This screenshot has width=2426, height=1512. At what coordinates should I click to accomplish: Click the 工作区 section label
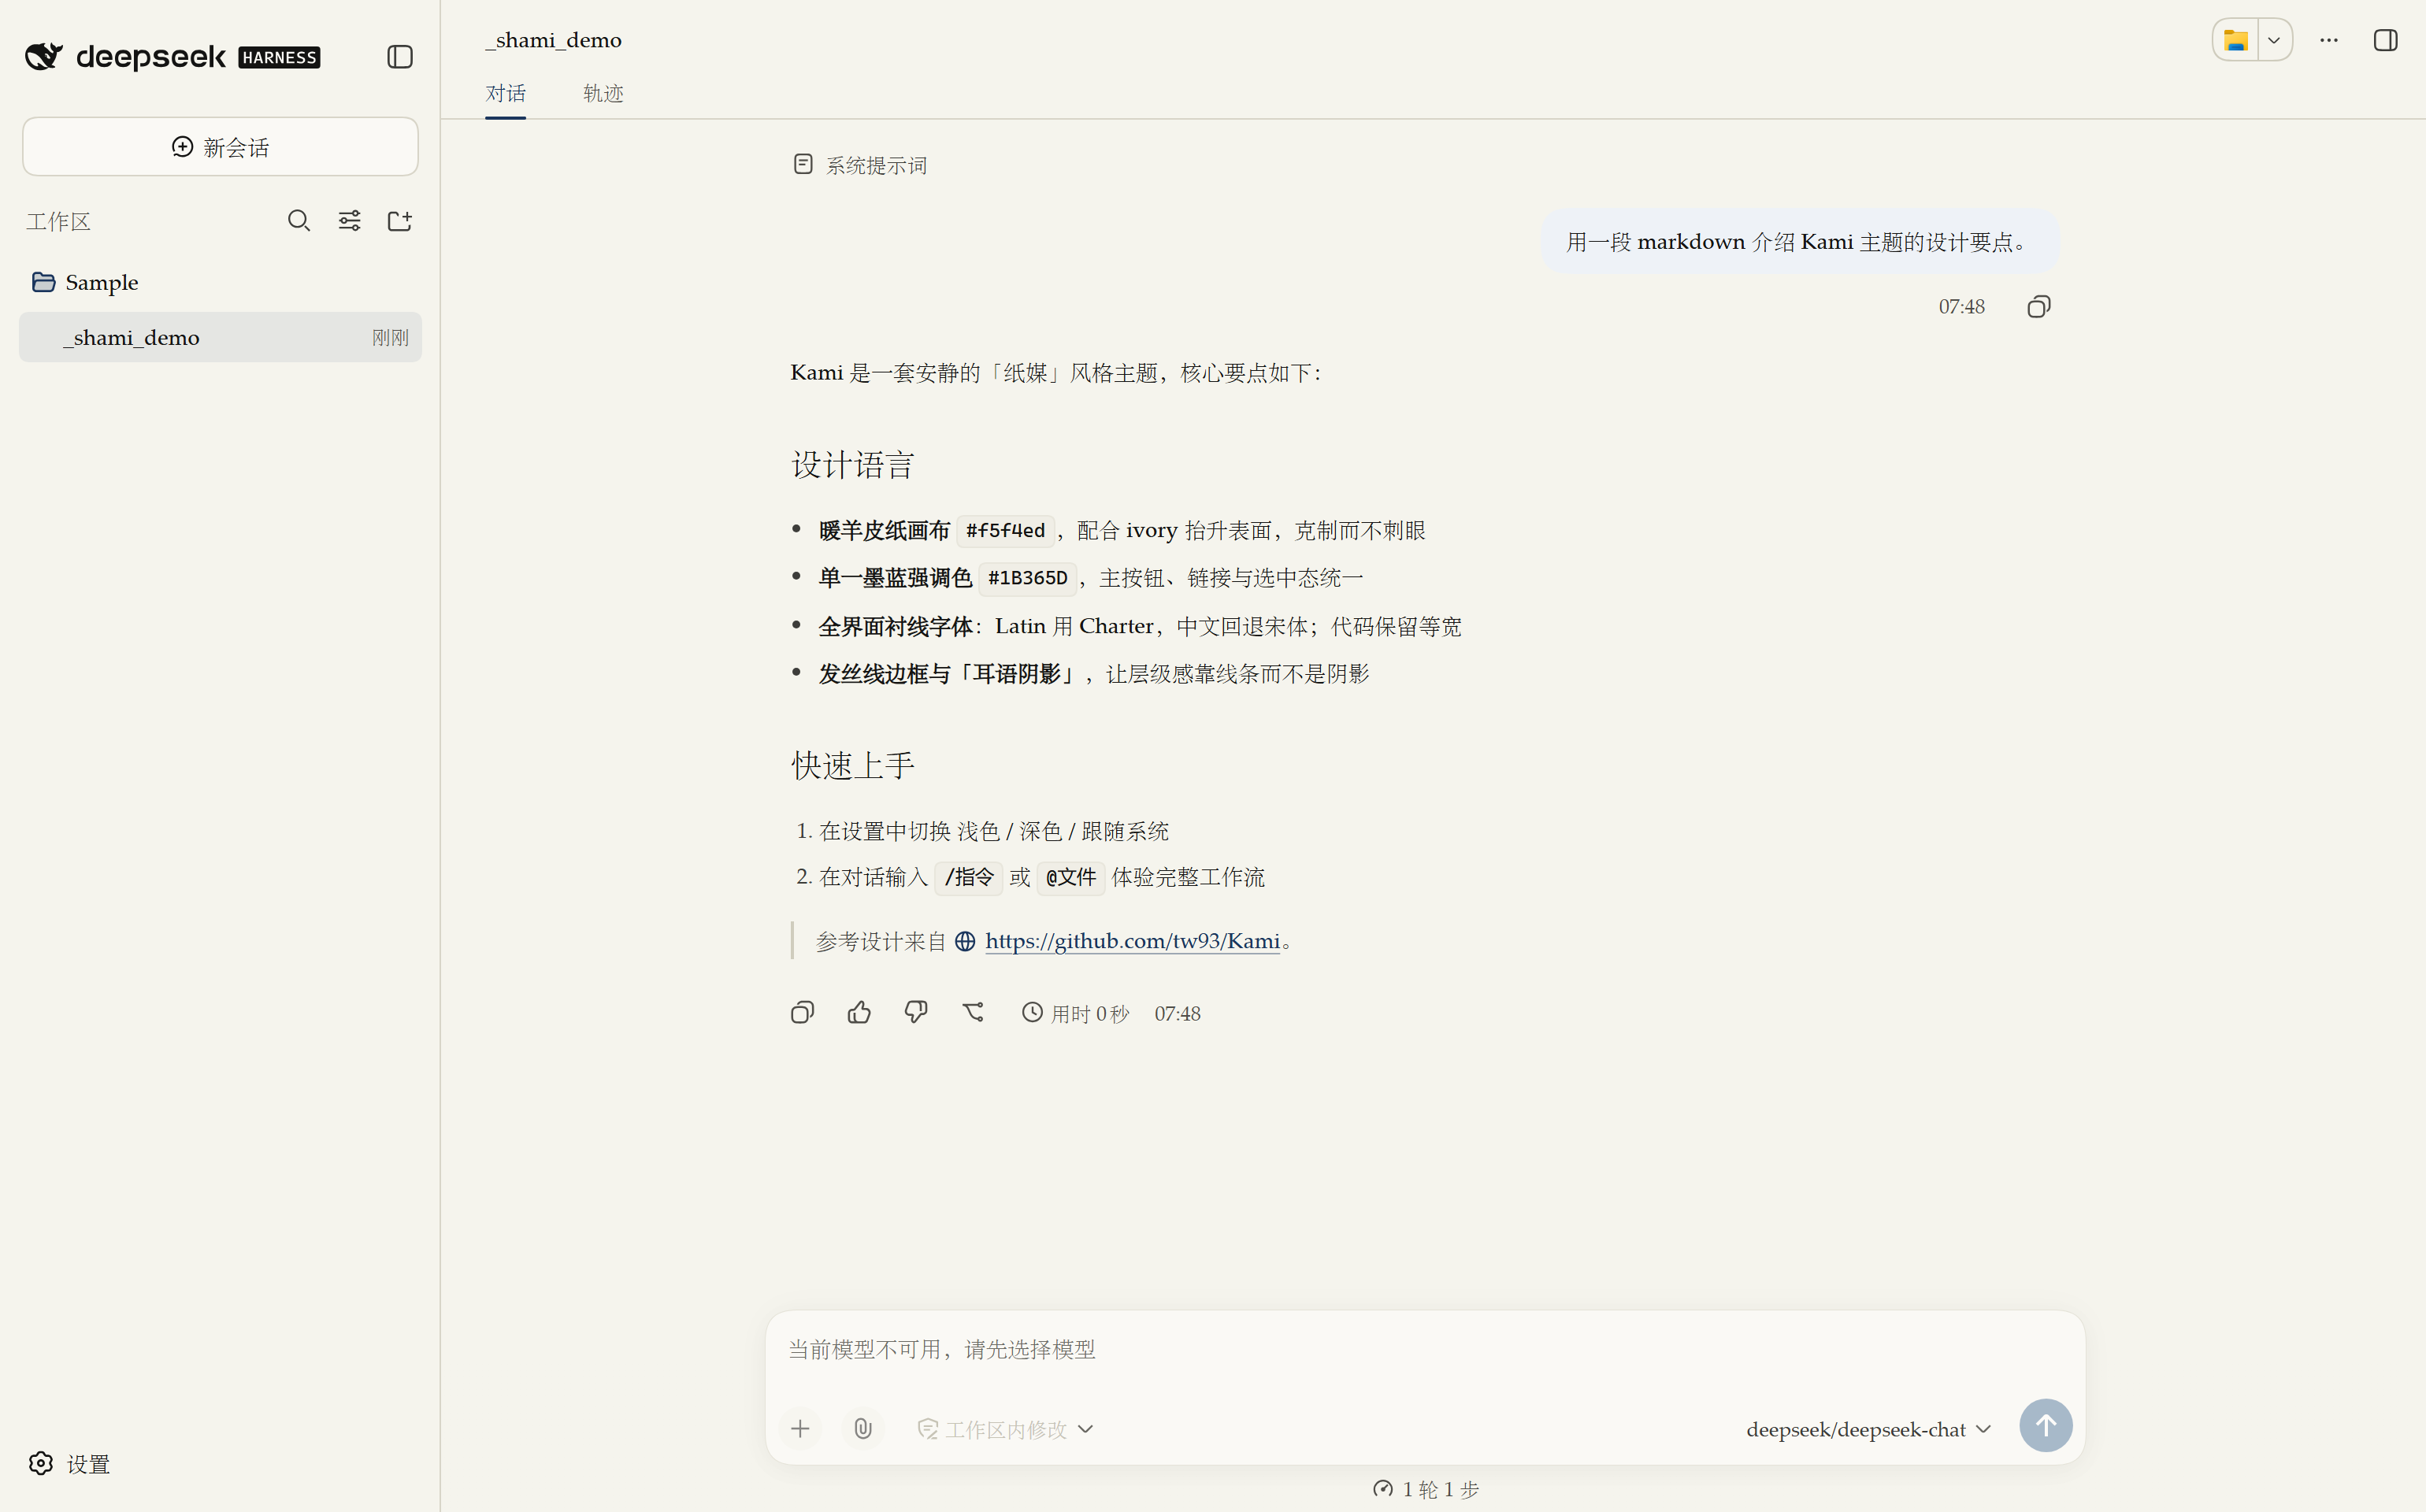(59, 221)
